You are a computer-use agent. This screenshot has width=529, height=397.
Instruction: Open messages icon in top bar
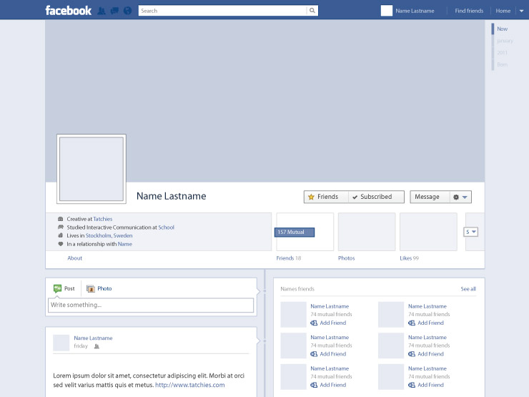(114, 11)
